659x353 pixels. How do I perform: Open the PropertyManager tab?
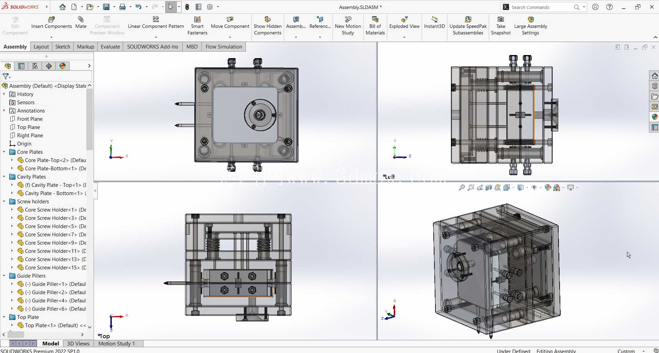pyautogui.click(x=21, y=66)
